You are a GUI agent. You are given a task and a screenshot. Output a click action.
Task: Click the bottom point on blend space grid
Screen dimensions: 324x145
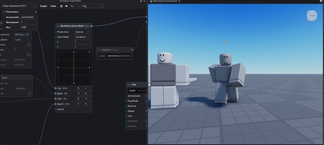[74, 83]
